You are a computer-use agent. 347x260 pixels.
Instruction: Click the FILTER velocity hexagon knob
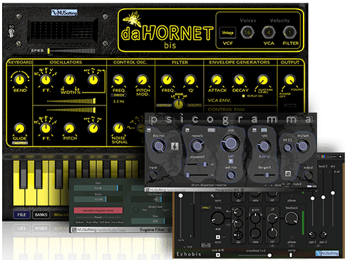pyautogui.click(x=290, y=33)
